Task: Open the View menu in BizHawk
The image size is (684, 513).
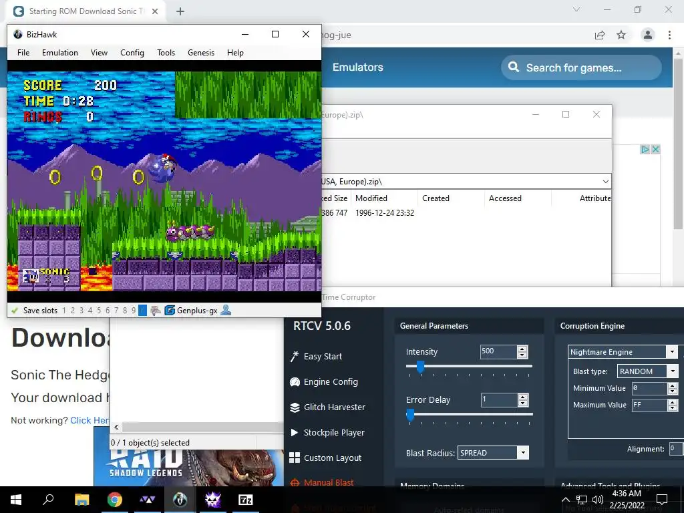Action: tap(99, 53)
